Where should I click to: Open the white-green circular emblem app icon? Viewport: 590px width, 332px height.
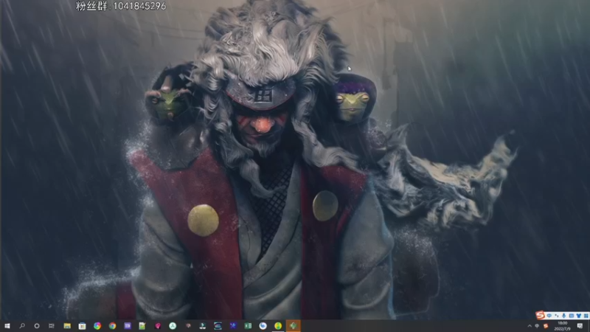pos(173,326)
